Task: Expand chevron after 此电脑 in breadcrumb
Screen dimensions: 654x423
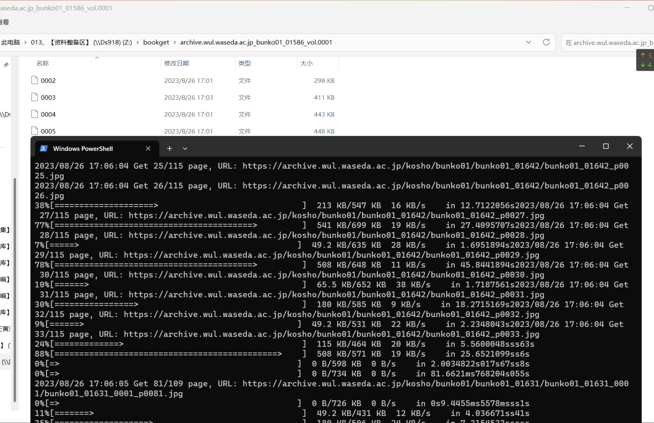Action: (26, 42)
